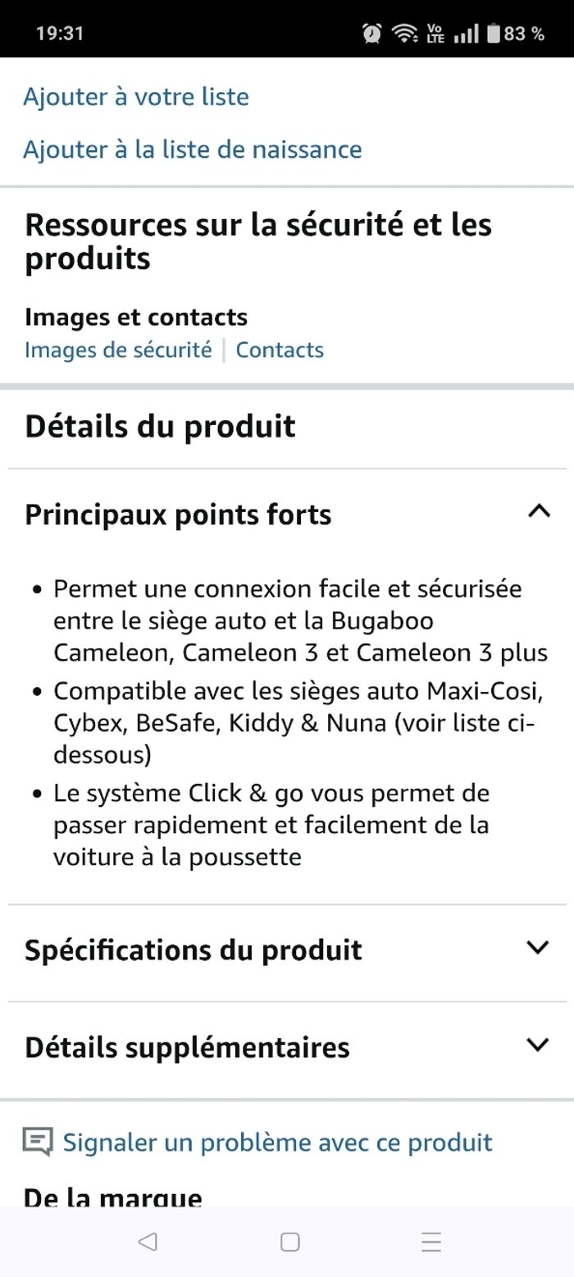Expand Spécifications du produit chevron
This screenshot has height=1277, width=574.
pos(538,948)
